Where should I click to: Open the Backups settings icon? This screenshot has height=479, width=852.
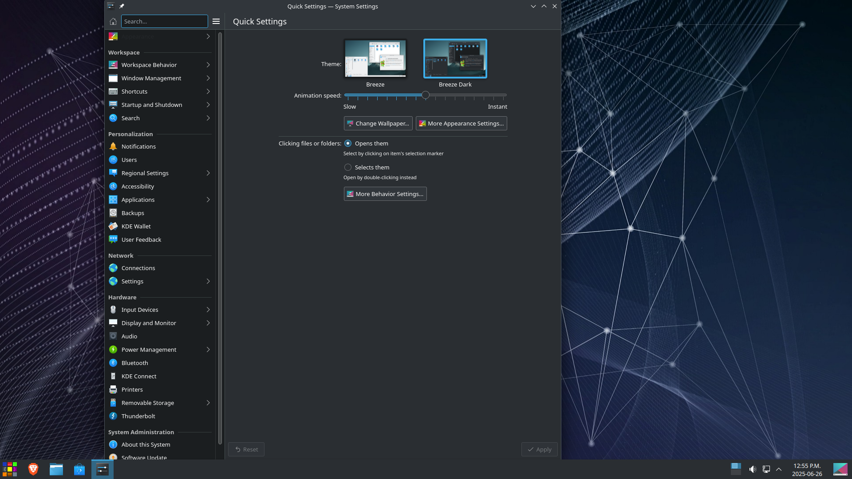coord(113,213)
